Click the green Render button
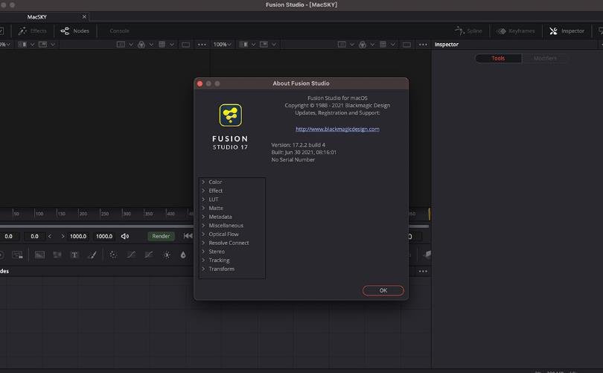Image resolution: width=603 pixels, height=373 pixels. pos(161,236)
